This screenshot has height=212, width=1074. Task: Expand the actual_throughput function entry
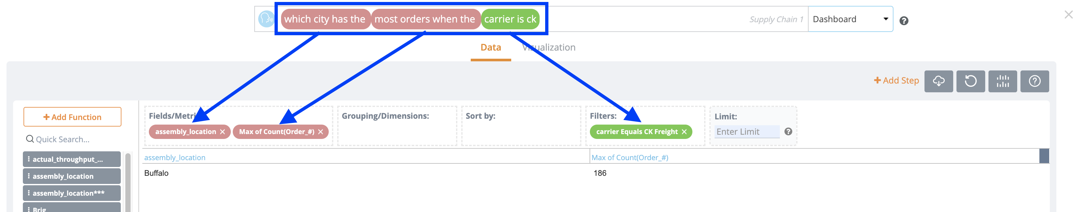28,159
